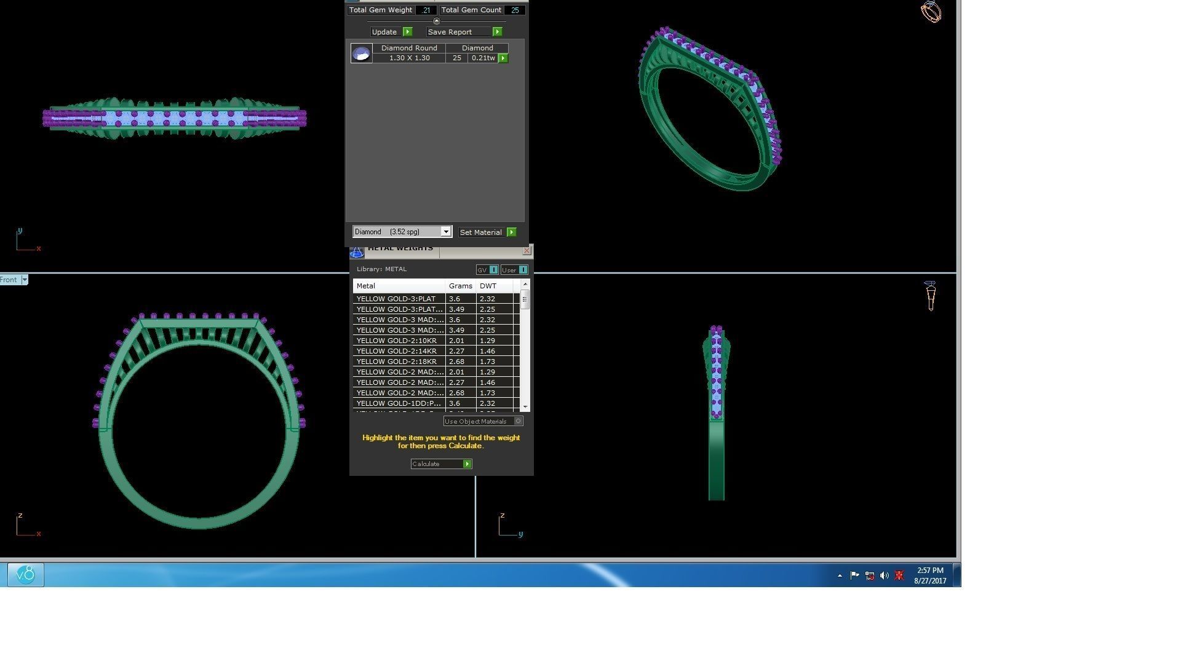
Task: Select the YELLOW GOLD-3:PLAT first row
Action: (x=436, y=299)
